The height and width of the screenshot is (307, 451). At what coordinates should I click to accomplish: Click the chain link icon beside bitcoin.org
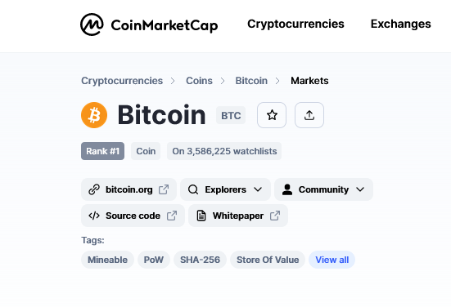(x=94, y=189)
